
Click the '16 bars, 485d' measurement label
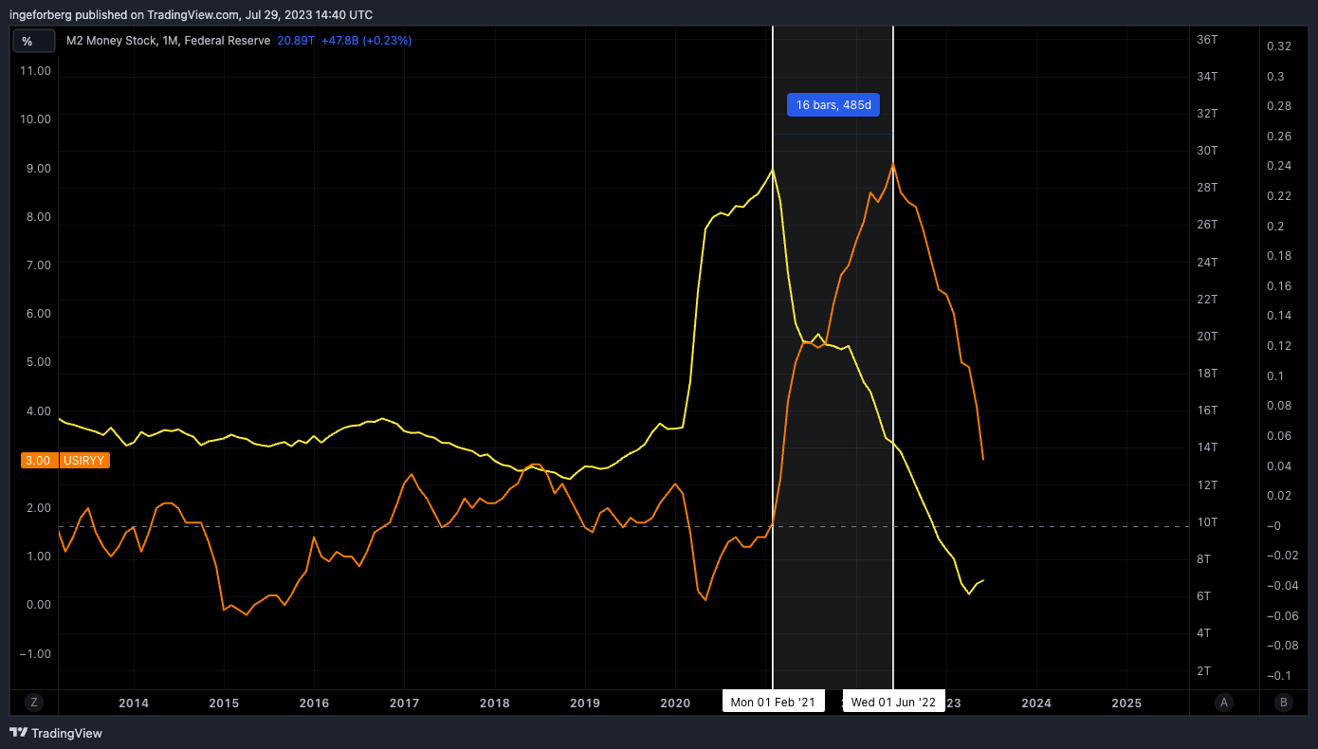[x=833, y=105]
